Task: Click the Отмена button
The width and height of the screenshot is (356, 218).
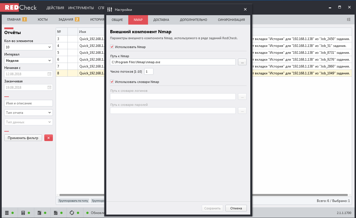Action: tap(236, 208)
